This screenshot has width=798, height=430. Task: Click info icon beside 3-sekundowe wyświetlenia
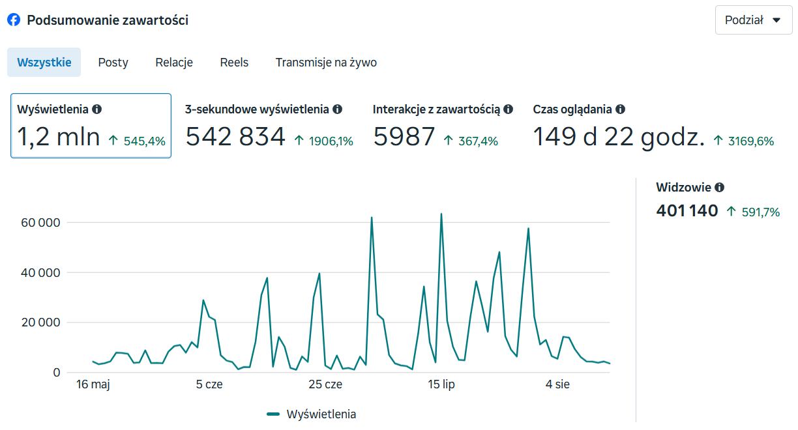coord(337,109)
